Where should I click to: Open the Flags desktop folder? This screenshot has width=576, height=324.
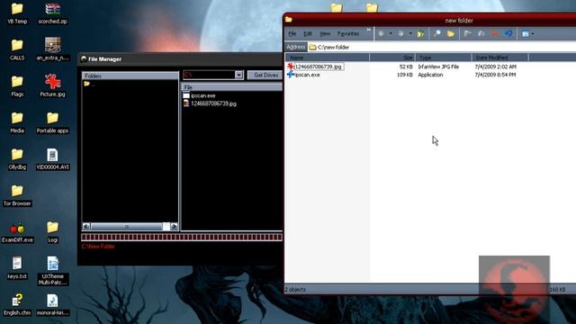tap(17, 86)
